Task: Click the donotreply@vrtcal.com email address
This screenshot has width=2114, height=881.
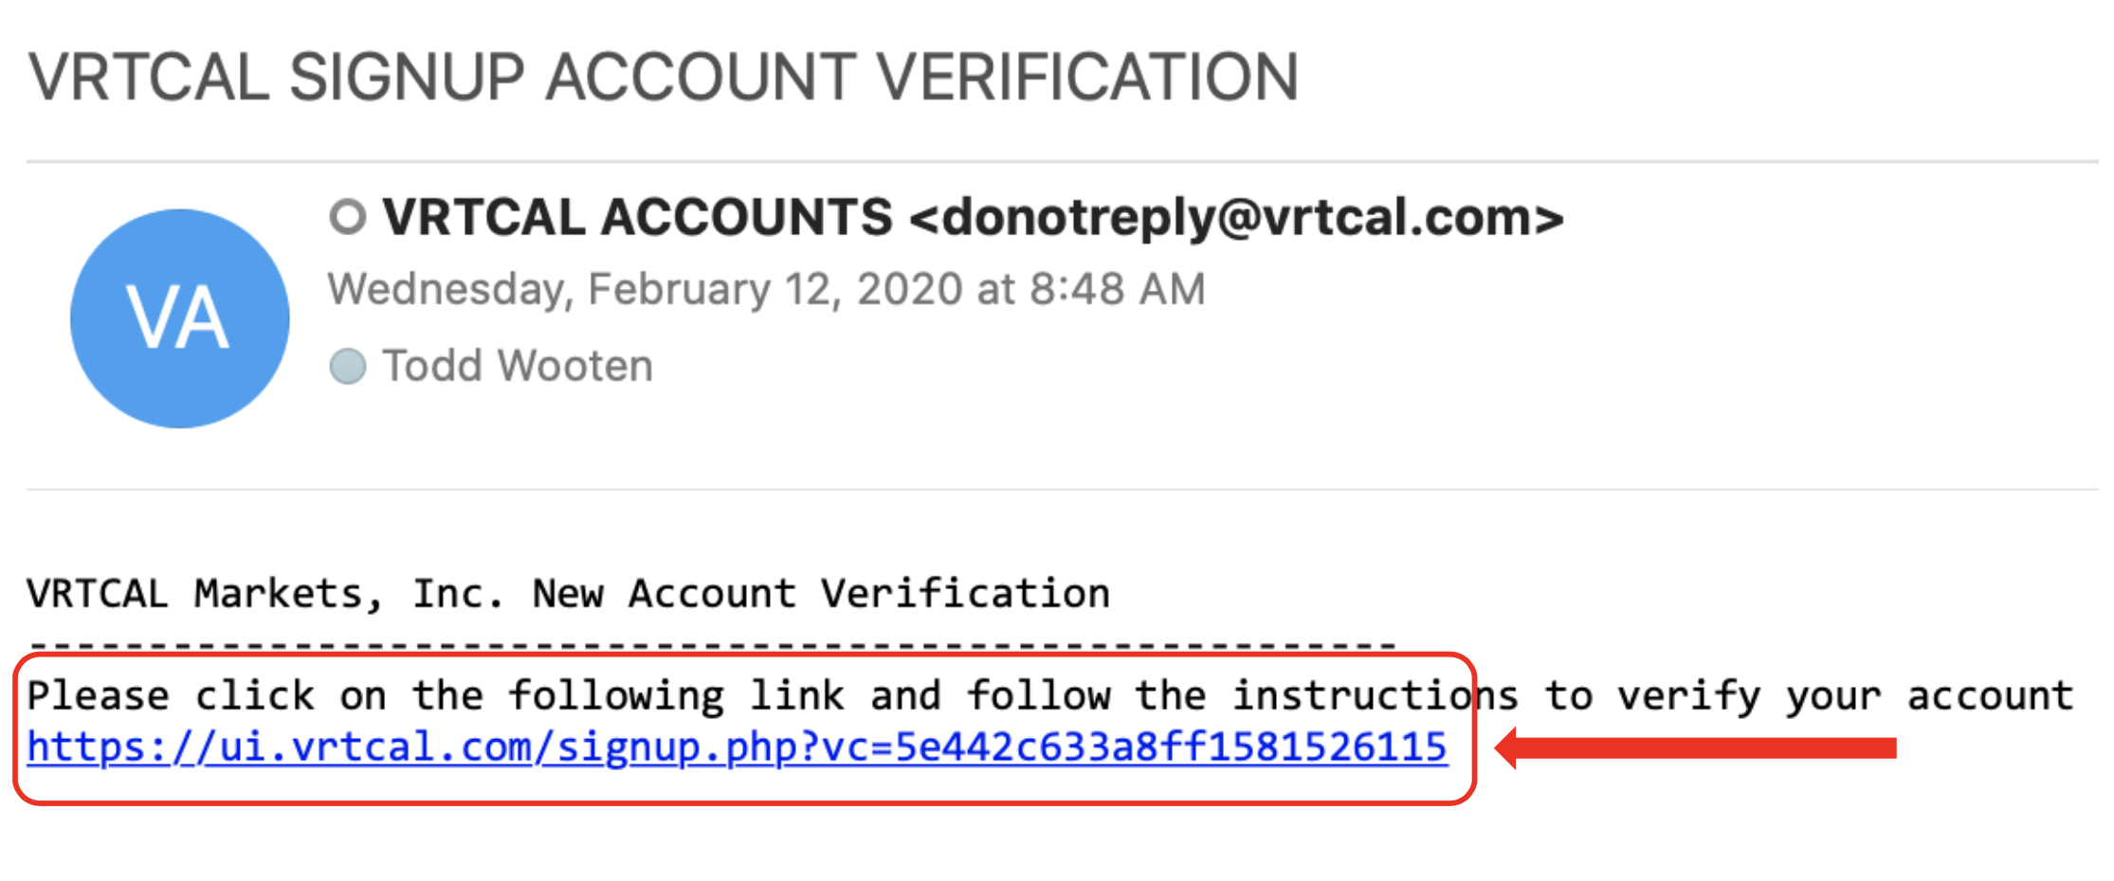Action: pyautogui.click(x=1236, y=218)
